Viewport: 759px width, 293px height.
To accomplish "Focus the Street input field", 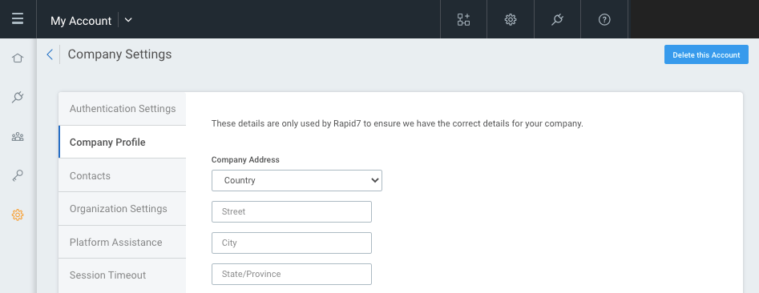I will 292,212.
